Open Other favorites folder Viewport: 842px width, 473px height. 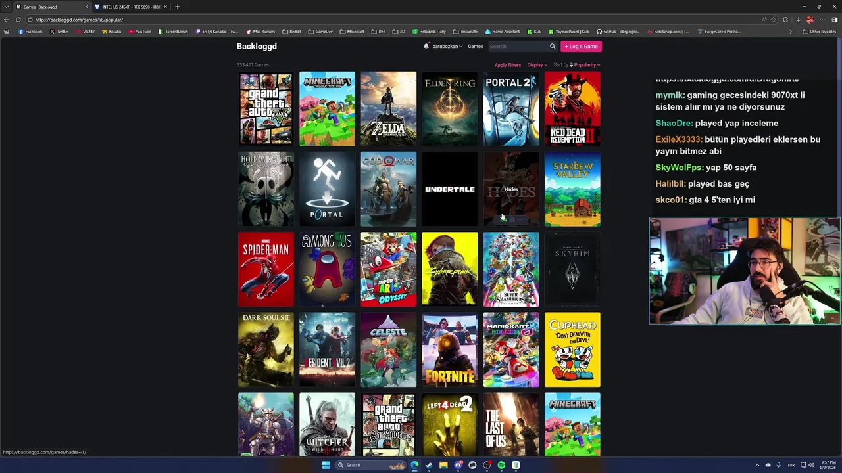point(820,31)
